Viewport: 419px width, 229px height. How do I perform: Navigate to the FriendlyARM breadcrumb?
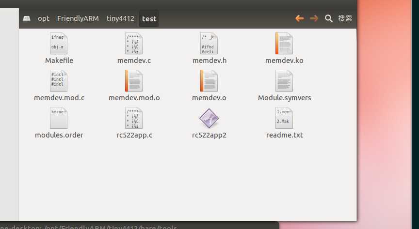click(78, 18)
